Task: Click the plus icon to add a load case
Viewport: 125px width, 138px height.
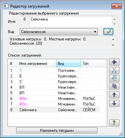Action: pyautogui.click(x=114, y=62)
